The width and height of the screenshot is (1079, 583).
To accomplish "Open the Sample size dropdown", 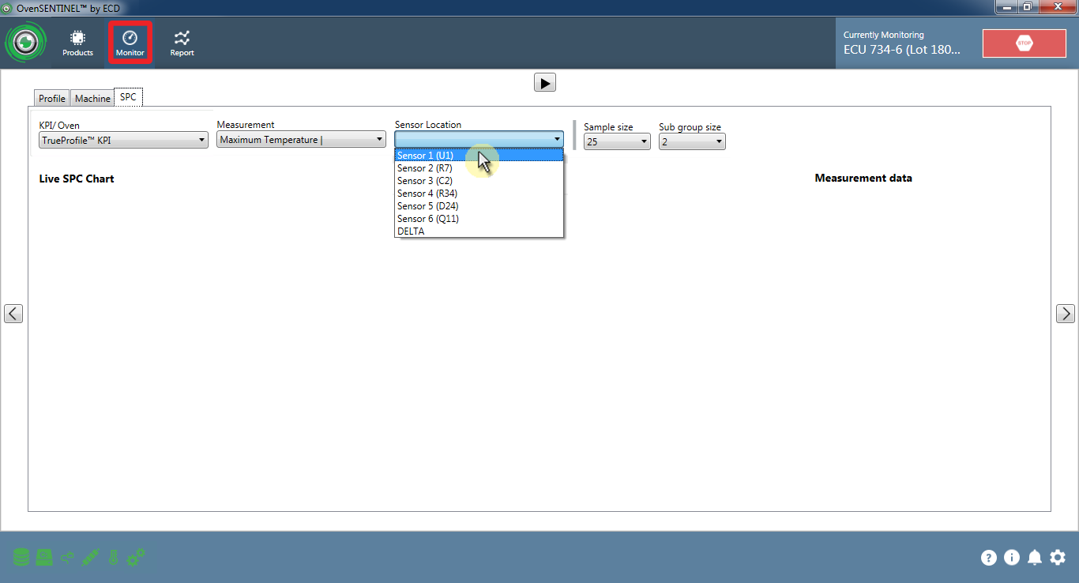I will [x=617, y=142].
